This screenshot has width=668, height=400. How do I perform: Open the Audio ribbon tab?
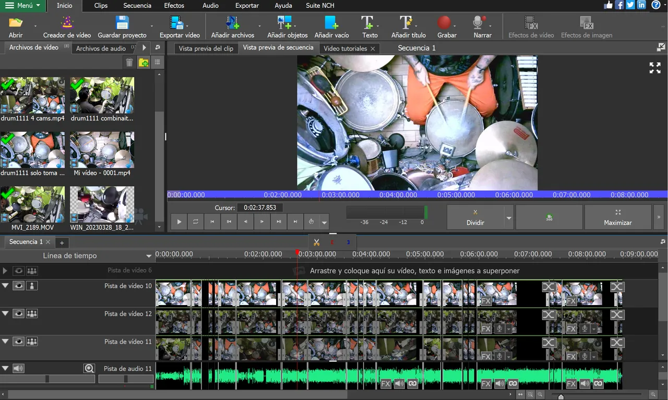tap(210, 6)
